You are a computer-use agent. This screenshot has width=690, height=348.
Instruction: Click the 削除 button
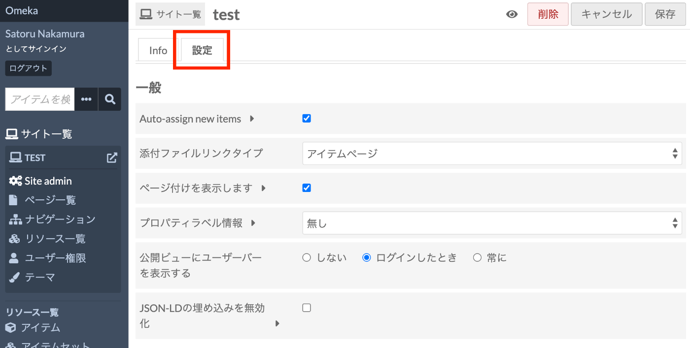[x=548, y=14]
